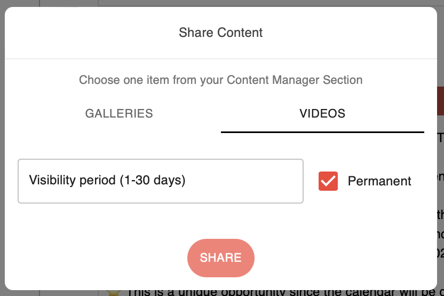Click the Permanent label text
Image resolution: width=444 pixels, height=296 pixels.
[x=379, y=181]
